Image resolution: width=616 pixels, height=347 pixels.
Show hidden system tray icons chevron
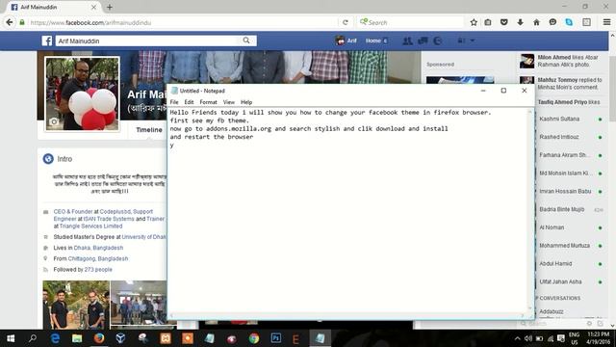pyautogui.click(x=518, y=338)
